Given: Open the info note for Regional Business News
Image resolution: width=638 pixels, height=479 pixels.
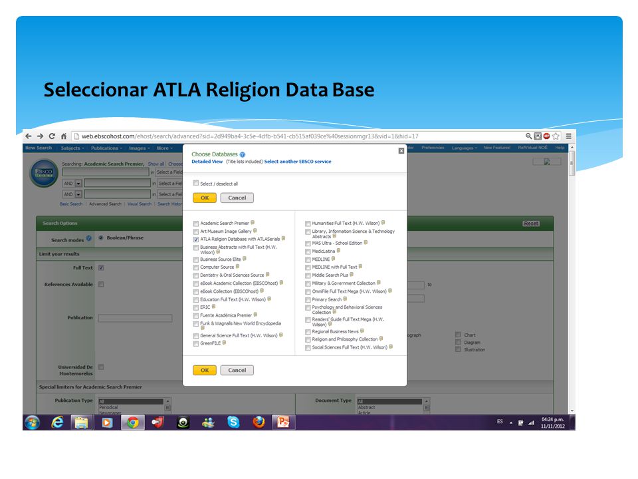Looking at the screenshot, I should click(x=362, y=331).
